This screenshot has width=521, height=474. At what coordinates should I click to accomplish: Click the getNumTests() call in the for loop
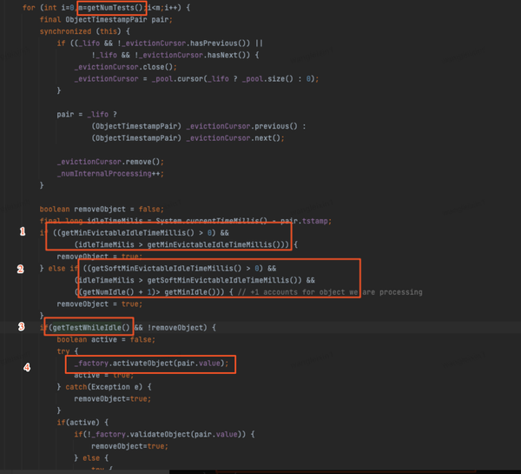(115, 7)
